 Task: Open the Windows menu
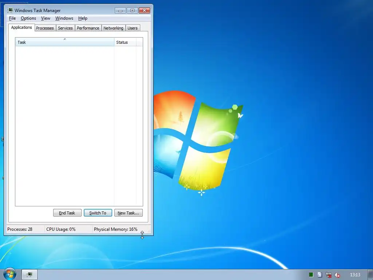point(64,18)
